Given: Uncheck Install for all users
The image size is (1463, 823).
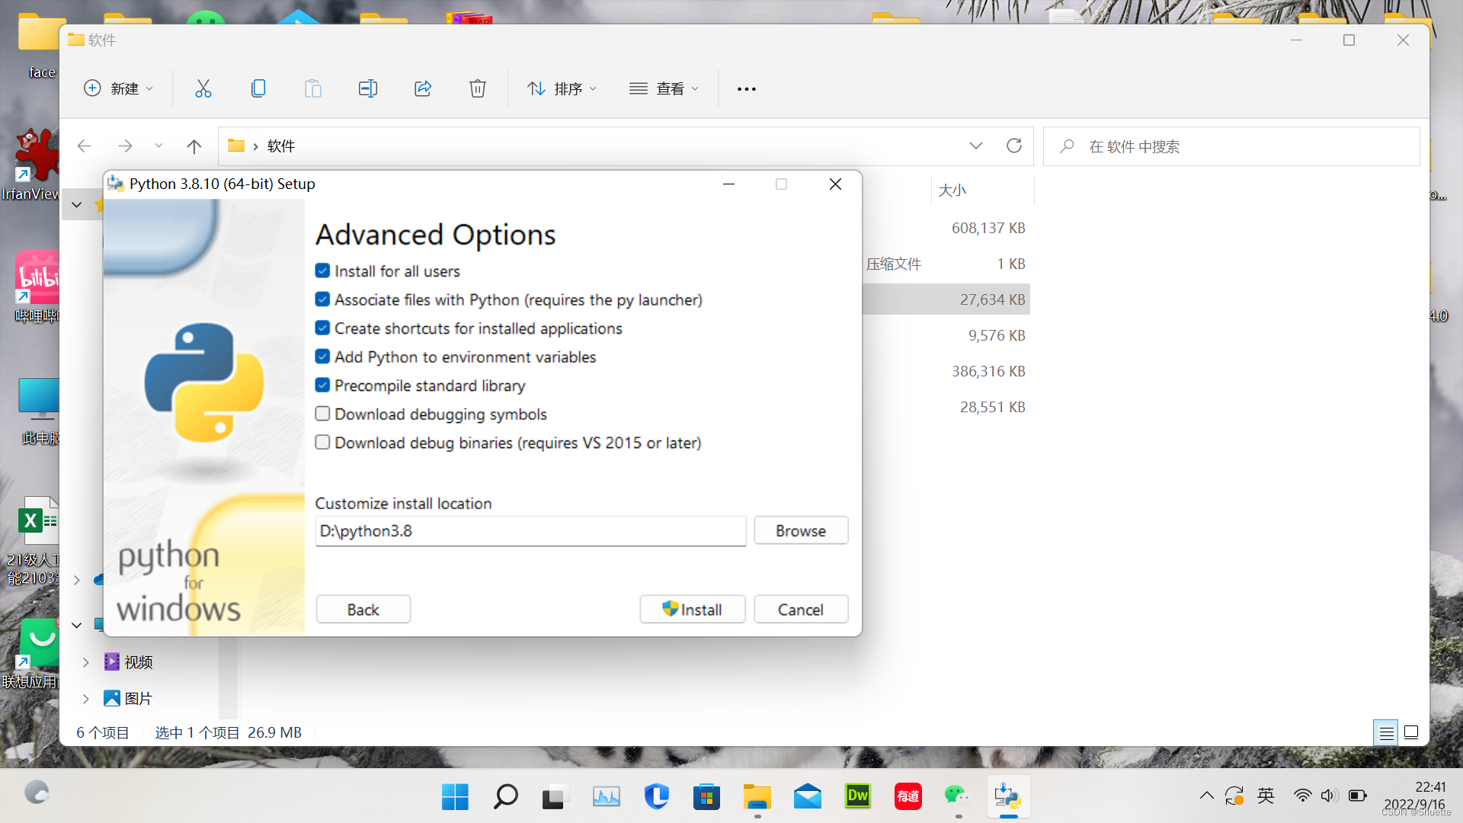Looking at the screenshot, I should point(323,271).
